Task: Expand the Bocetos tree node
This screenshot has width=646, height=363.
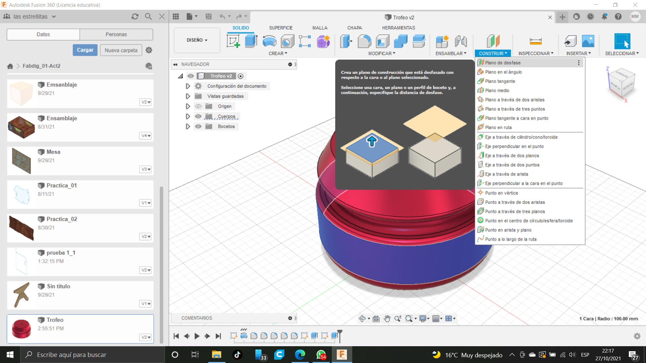Action: (188, 126)
